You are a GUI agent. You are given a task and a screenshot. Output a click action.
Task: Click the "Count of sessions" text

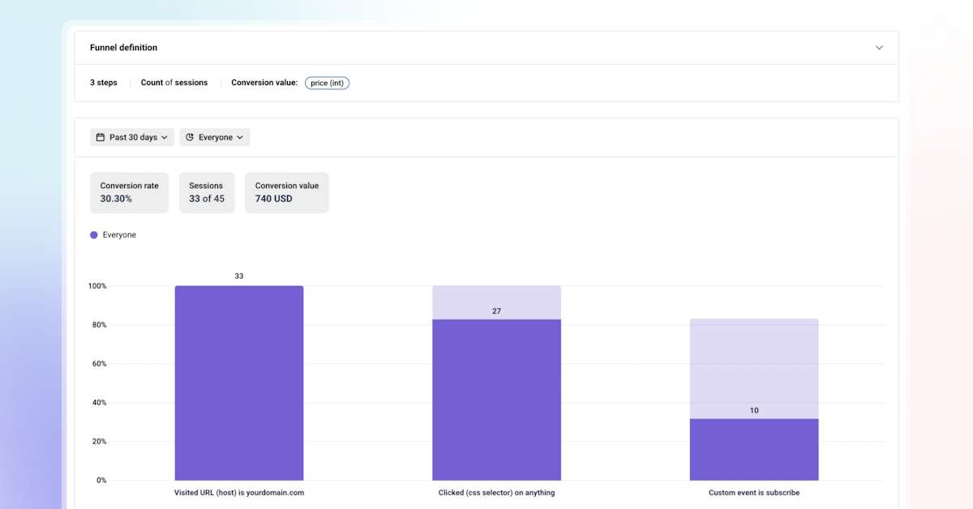point(174,83)
